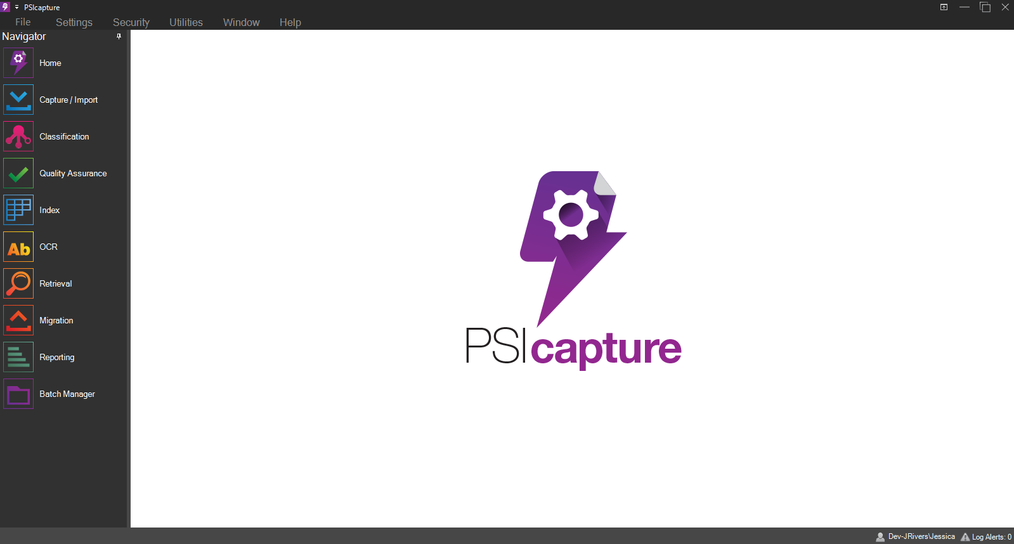This screenshot has width=1014, height=544.
Task: Go to the Home label in Navigator
Action: (50, 63)
